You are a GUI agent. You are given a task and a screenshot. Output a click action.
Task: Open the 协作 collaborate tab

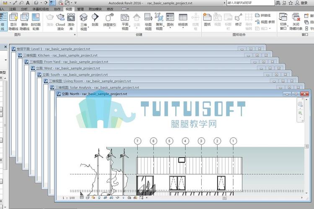coord(57,9)
